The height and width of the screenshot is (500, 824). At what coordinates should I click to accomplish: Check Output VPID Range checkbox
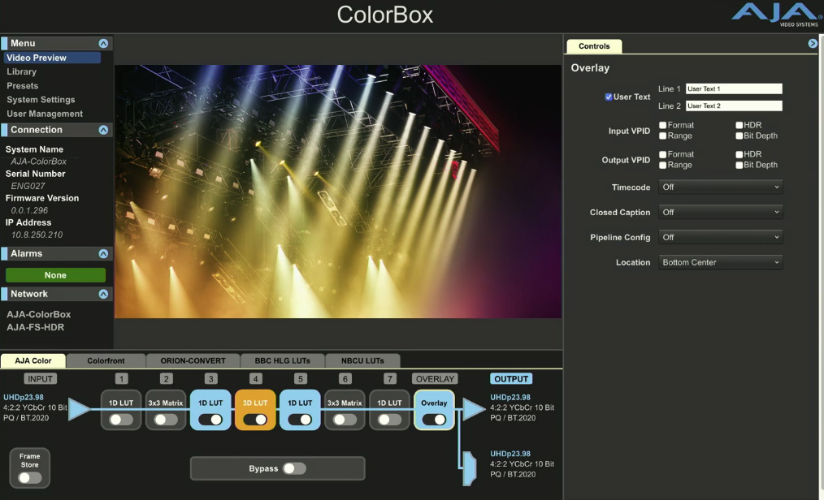pyautogui.click(x=663, y=165)
